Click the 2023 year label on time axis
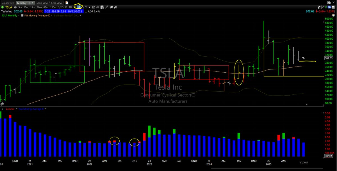The width and height of the screenshot is (337, 171). [149, 165]
